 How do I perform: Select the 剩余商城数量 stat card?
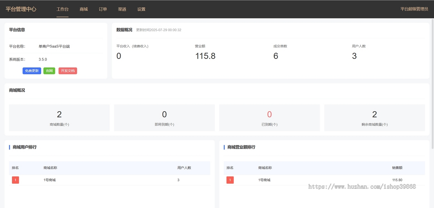(x=374, y=117)
